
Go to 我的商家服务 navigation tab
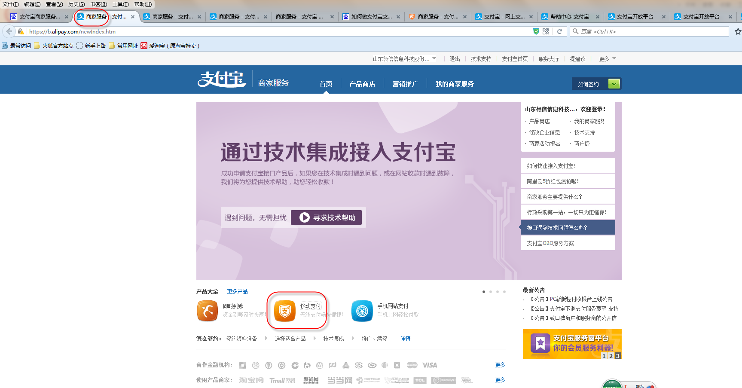(455, 84)
